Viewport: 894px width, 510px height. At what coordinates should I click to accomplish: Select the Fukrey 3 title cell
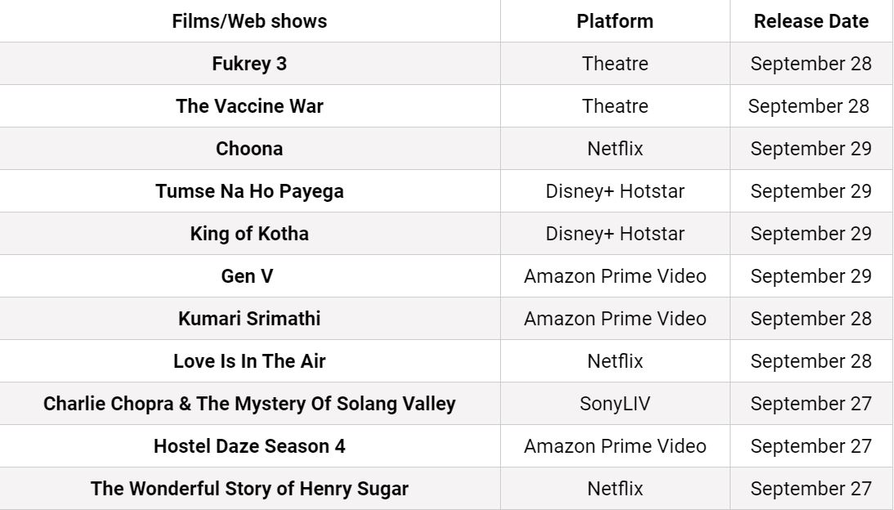tap(249, 63)
